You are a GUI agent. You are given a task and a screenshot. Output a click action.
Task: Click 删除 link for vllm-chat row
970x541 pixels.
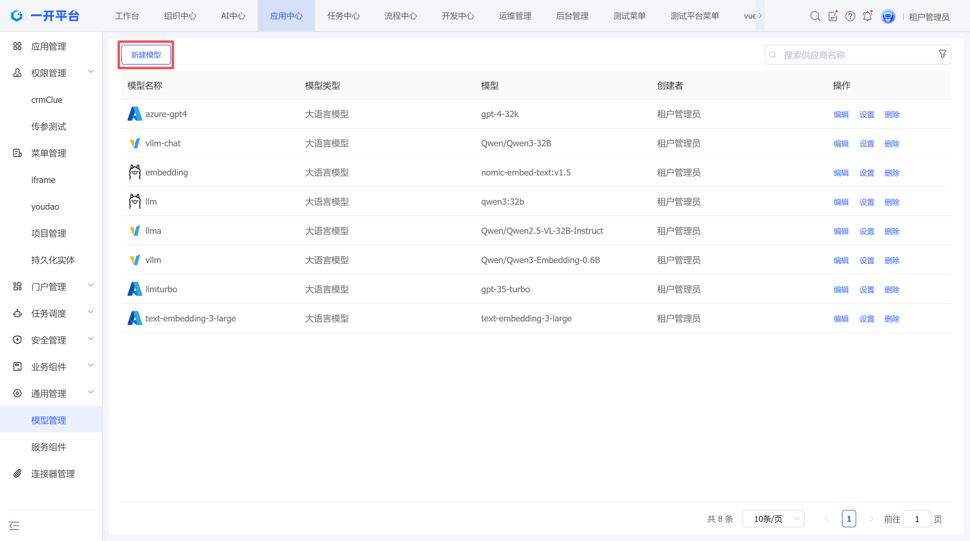(x=892, y=143)
